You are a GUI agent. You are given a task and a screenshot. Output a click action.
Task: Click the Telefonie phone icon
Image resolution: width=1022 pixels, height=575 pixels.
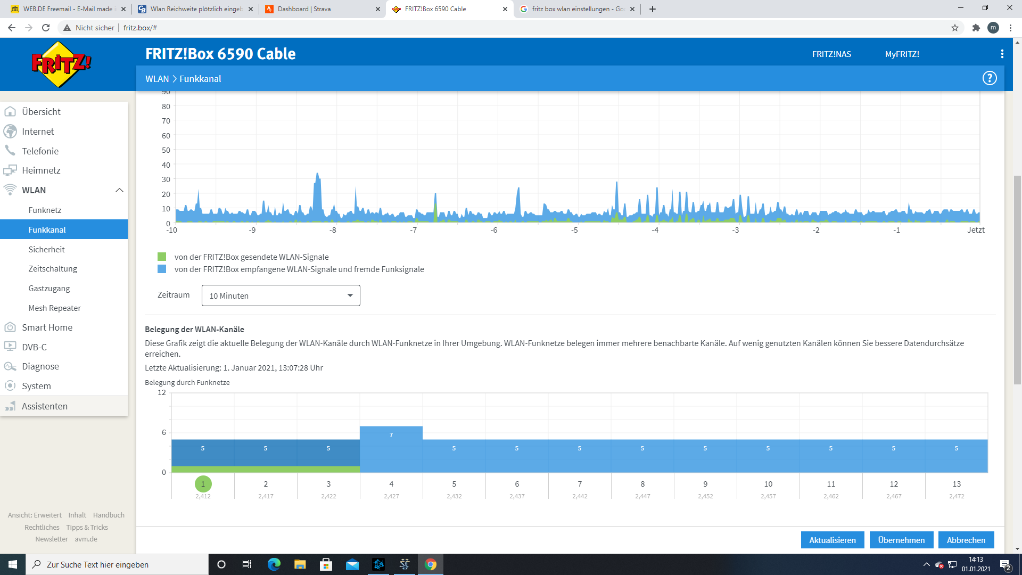coord(10,151)
